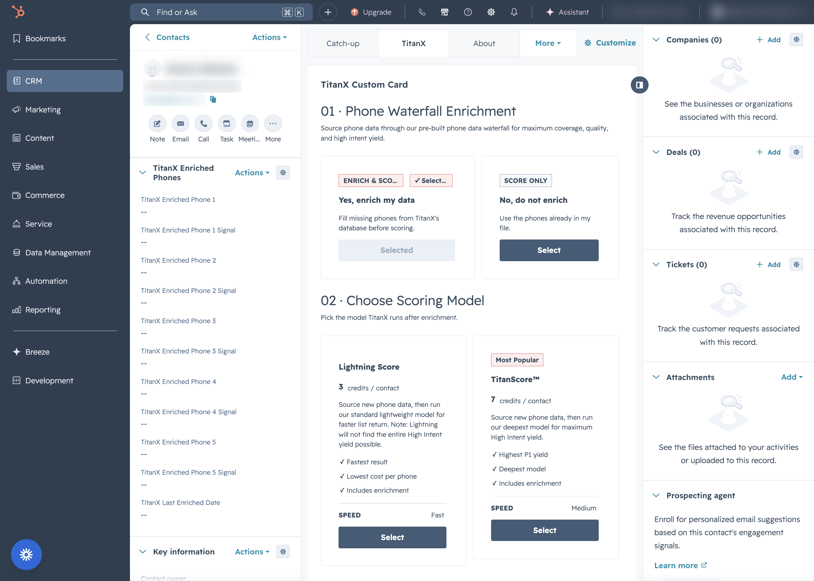
Task: Create a Note on the contact
Action: 157,124
